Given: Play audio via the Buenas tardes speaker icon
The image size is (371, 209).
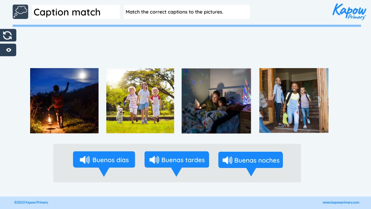Looking at the screenshot, I should click(154, 160).
